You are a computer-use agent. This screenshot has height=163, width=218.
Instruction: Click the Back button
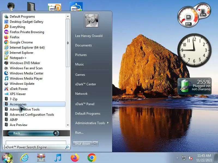(34, 133)
